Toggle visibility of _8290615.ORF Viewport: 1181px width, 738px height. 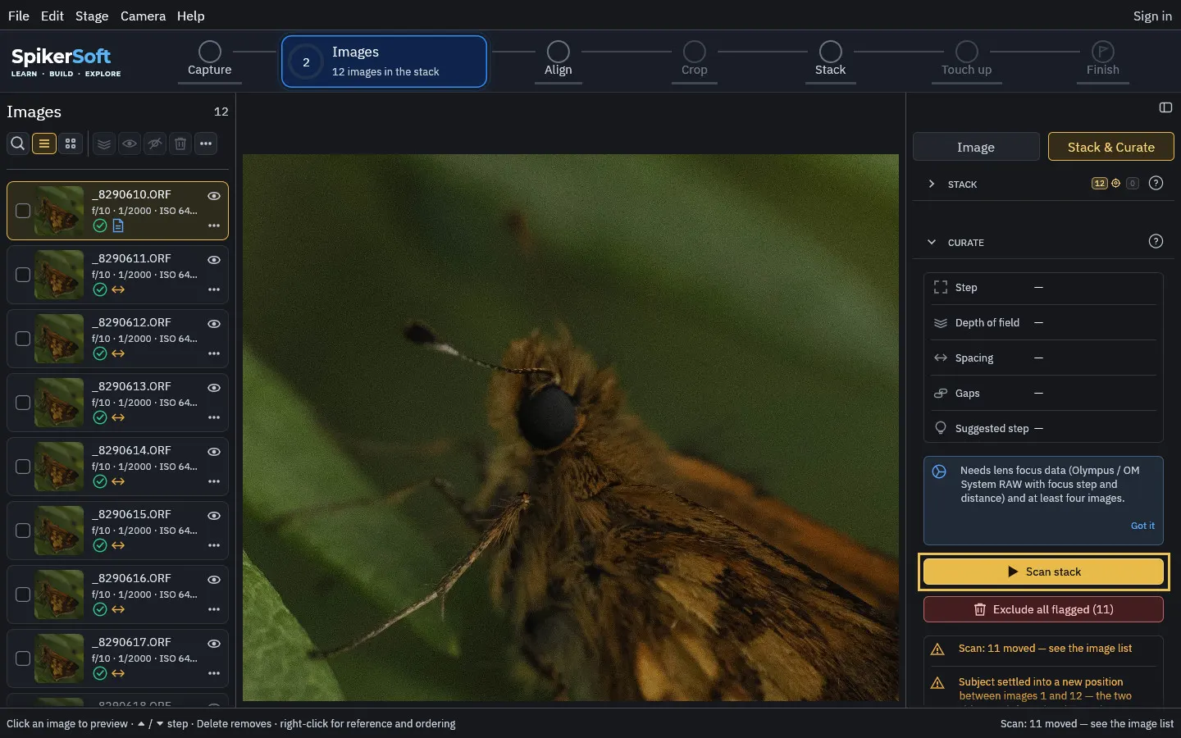coord(214,516)
